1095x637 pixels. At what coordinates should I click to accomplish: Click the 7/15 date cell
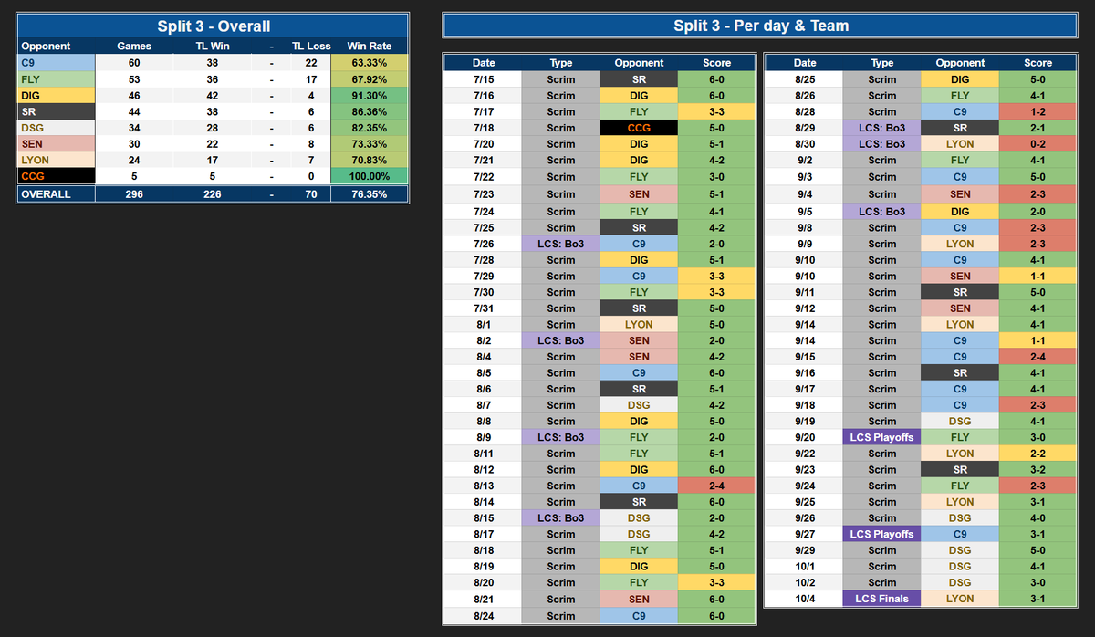click(x=484, y=79)
